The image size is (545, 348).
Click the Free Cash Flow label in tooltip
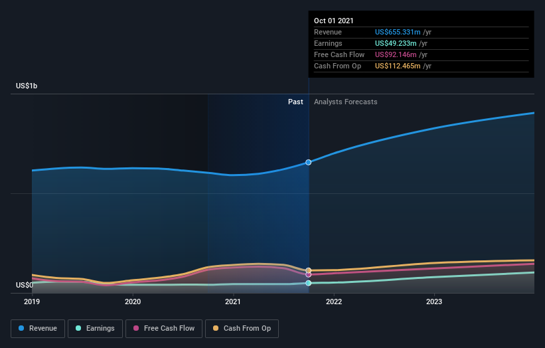(339, 54)
